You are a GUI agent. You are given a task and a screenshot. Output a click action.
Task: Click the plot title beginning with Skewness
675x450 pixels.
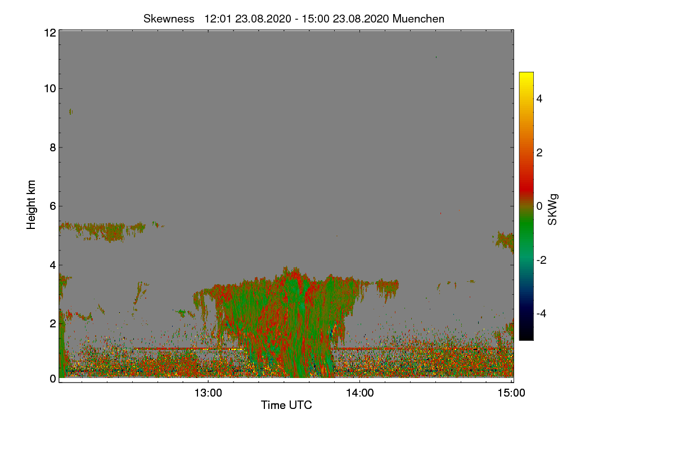click(x=294, y=19)
